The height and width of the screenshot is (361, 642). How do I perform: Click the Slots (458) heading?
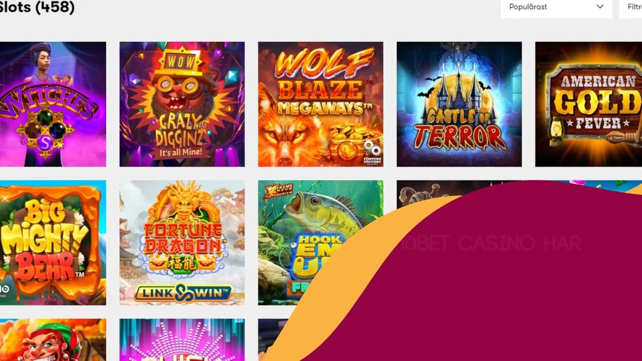coord(37,7)
